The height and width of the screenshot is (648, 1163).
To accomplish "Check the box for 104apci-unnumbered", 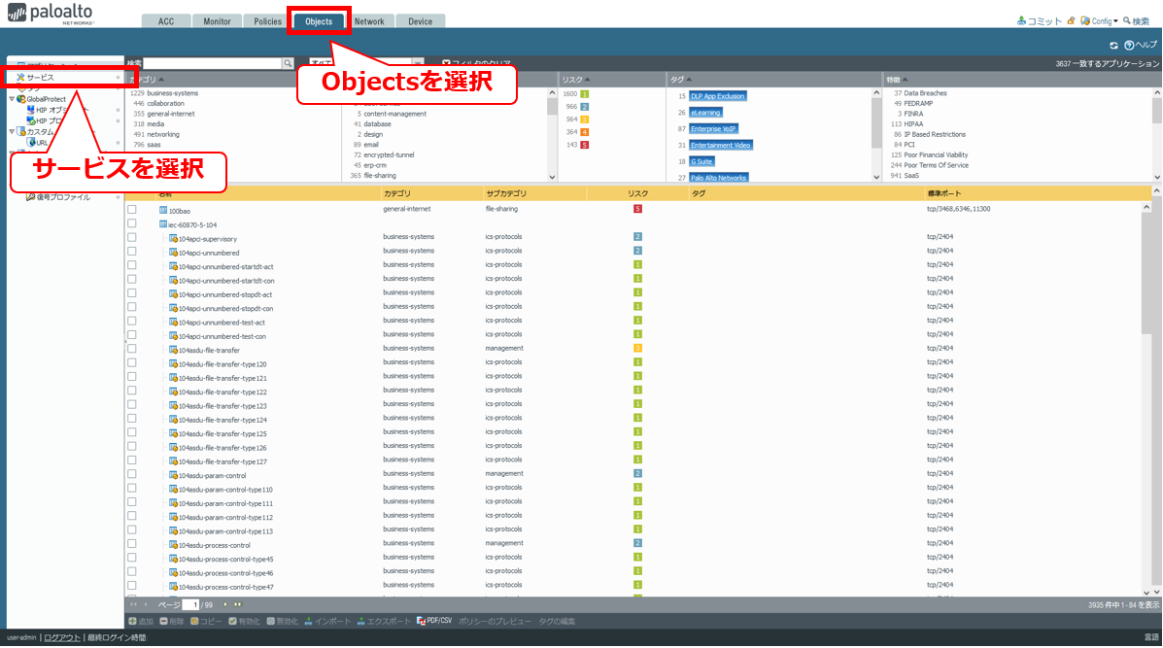I will pyautogui.click(x=132, y=252).
